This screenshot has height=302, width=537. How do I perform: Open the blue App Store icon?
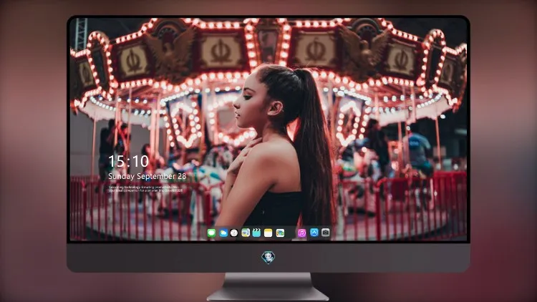(x=314, y=233)
